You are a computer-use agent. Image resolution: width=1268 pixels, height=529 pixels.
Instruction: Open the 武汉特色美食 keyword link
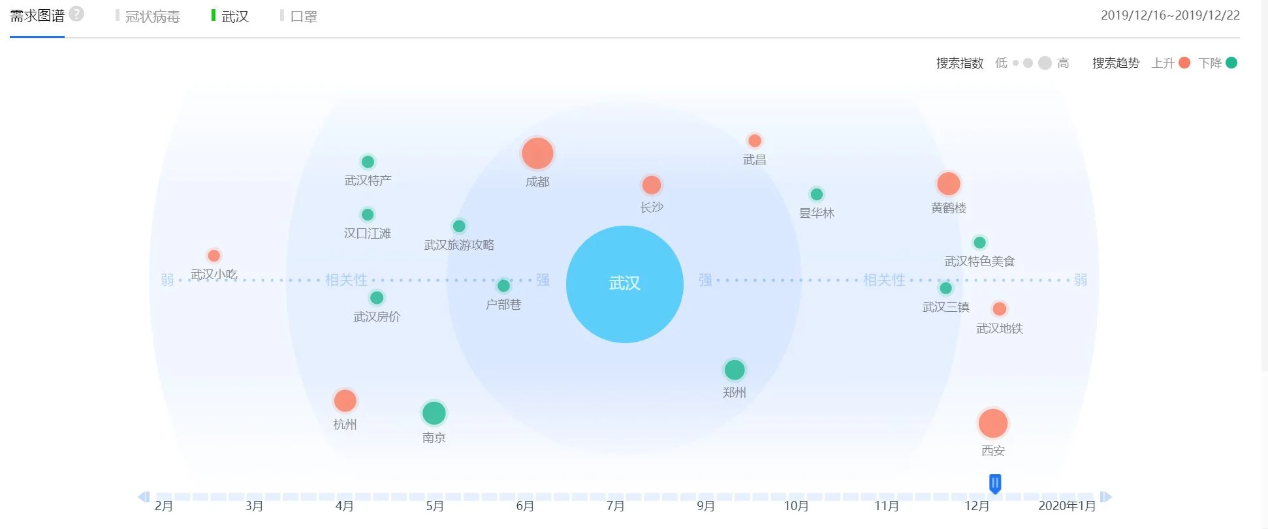point(979,262)
